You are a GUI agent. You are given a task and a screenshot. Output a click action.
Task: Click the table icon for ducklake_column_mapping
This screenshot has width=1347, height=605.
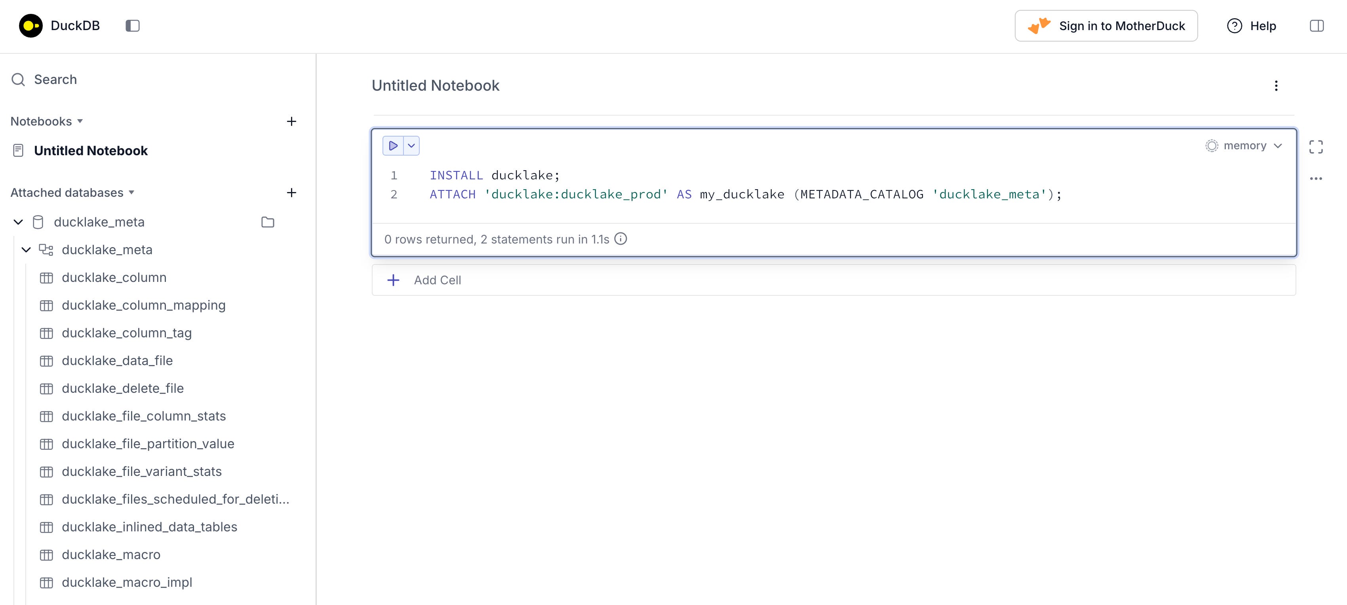47,305
